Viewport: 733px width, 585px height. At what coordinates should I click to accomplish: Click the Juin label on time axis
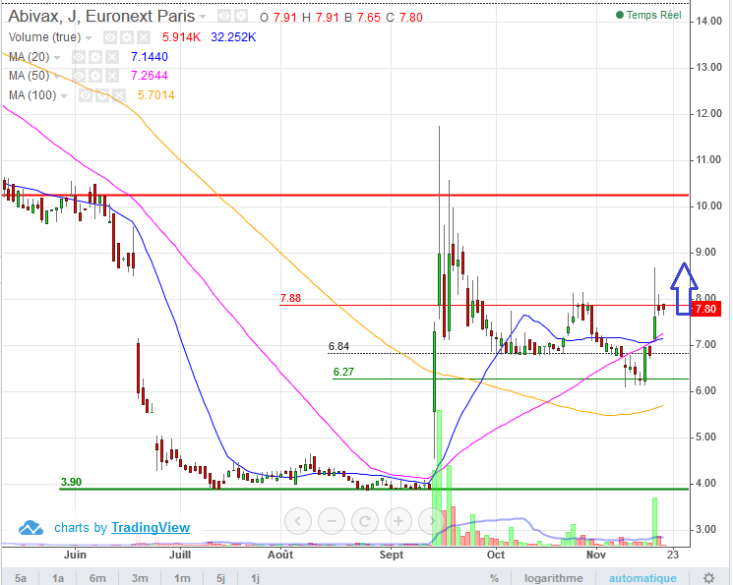click(x=75, y=555)
